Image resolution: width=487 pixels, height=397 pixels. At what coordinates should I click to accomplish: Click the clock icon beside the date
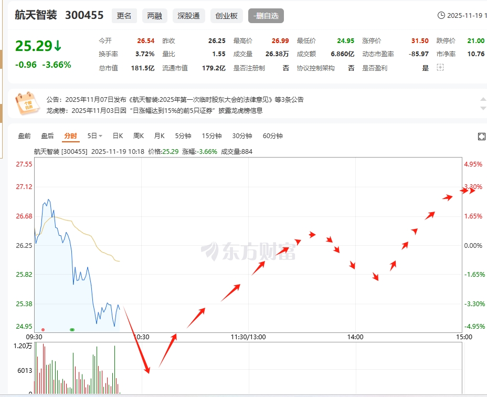(x=441, y=15)
